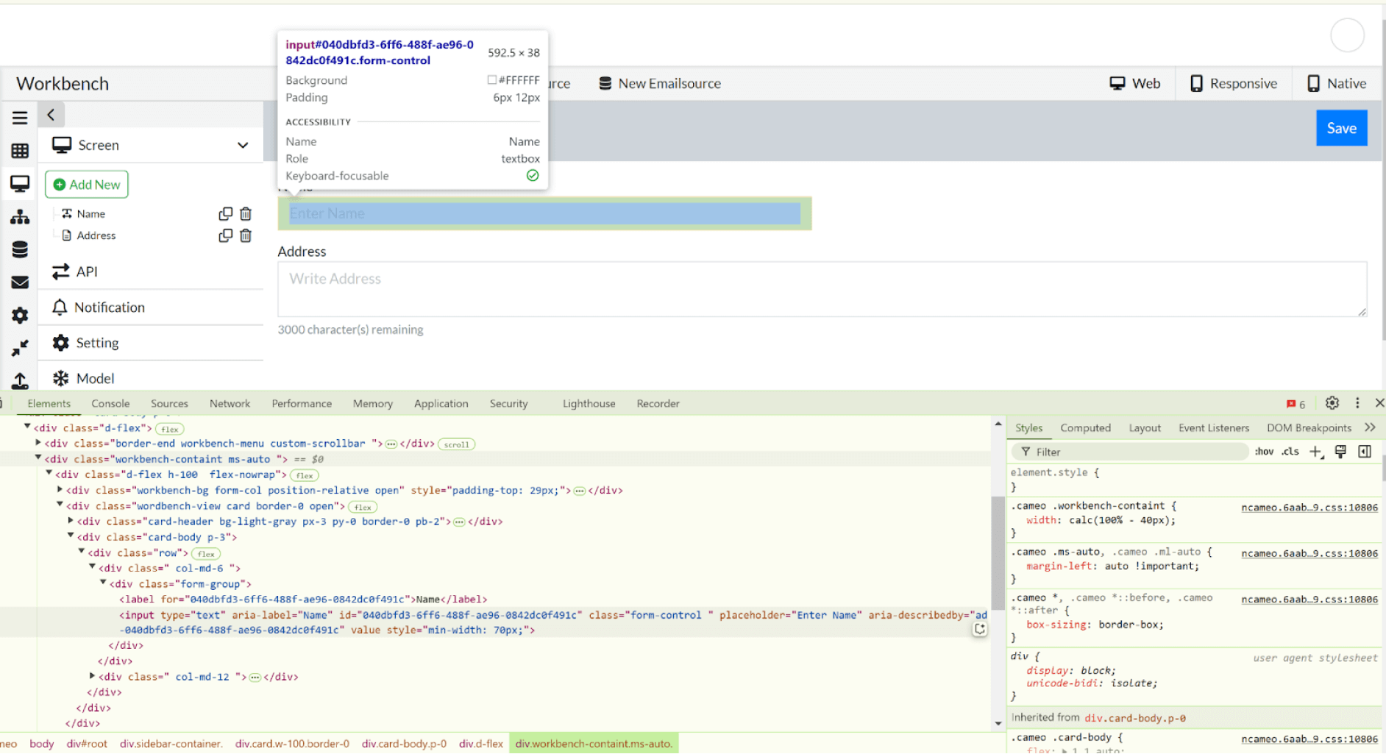Click the envelope mail icon in left rail

pos(20,282)
